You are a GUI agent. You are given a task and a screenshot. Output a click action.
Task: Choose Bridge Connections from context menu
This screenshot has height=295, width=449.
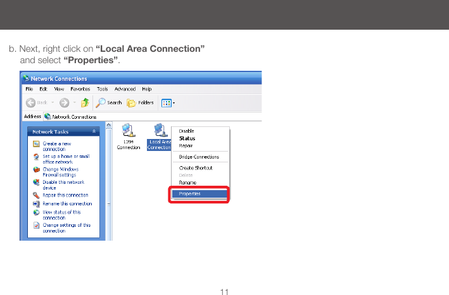pyautogui.click(x=199, y=157)
